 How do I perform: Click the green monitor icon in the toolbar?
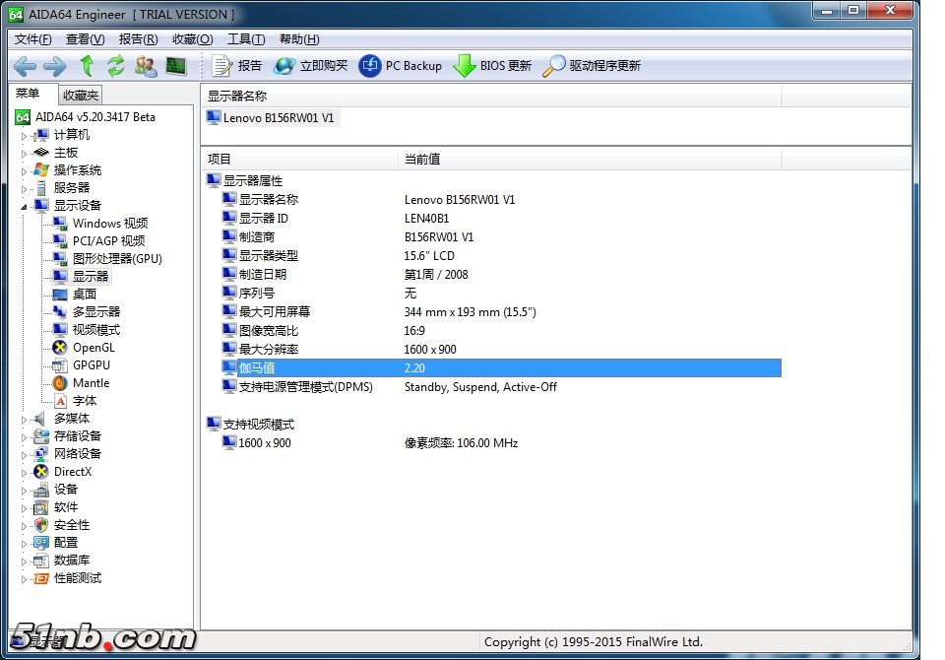pos(177,66)
